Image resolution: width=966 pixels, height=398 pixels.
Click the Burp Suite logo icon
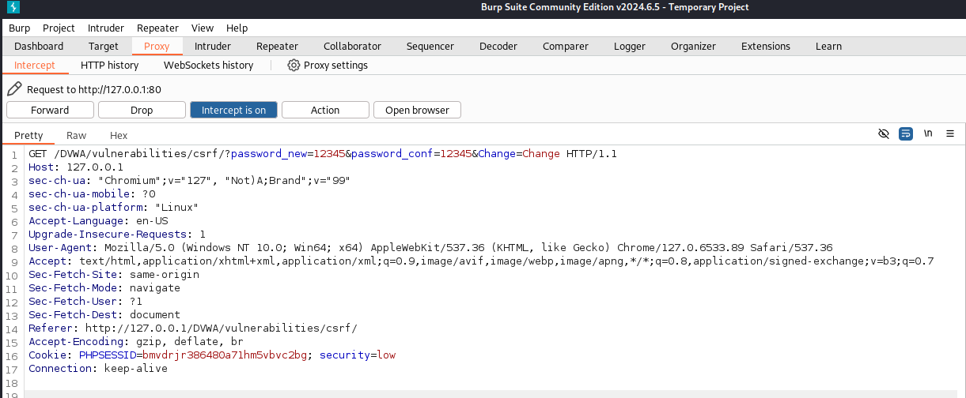pyautogui.click(x=13, y=8)
